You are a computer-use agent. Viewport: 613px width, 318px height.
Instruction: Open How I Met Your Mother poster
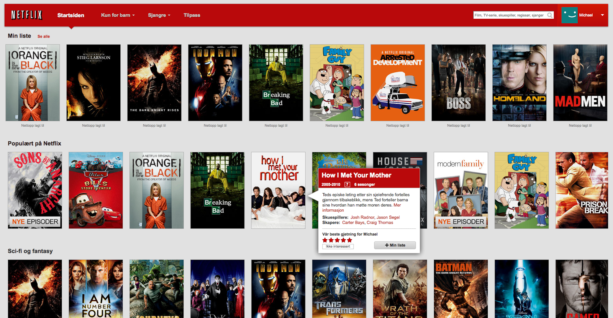pos(278,190)
